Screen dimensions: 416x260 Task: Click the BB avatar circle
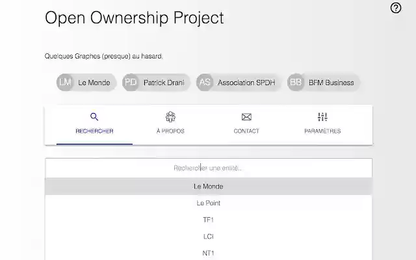pos(296,83)
